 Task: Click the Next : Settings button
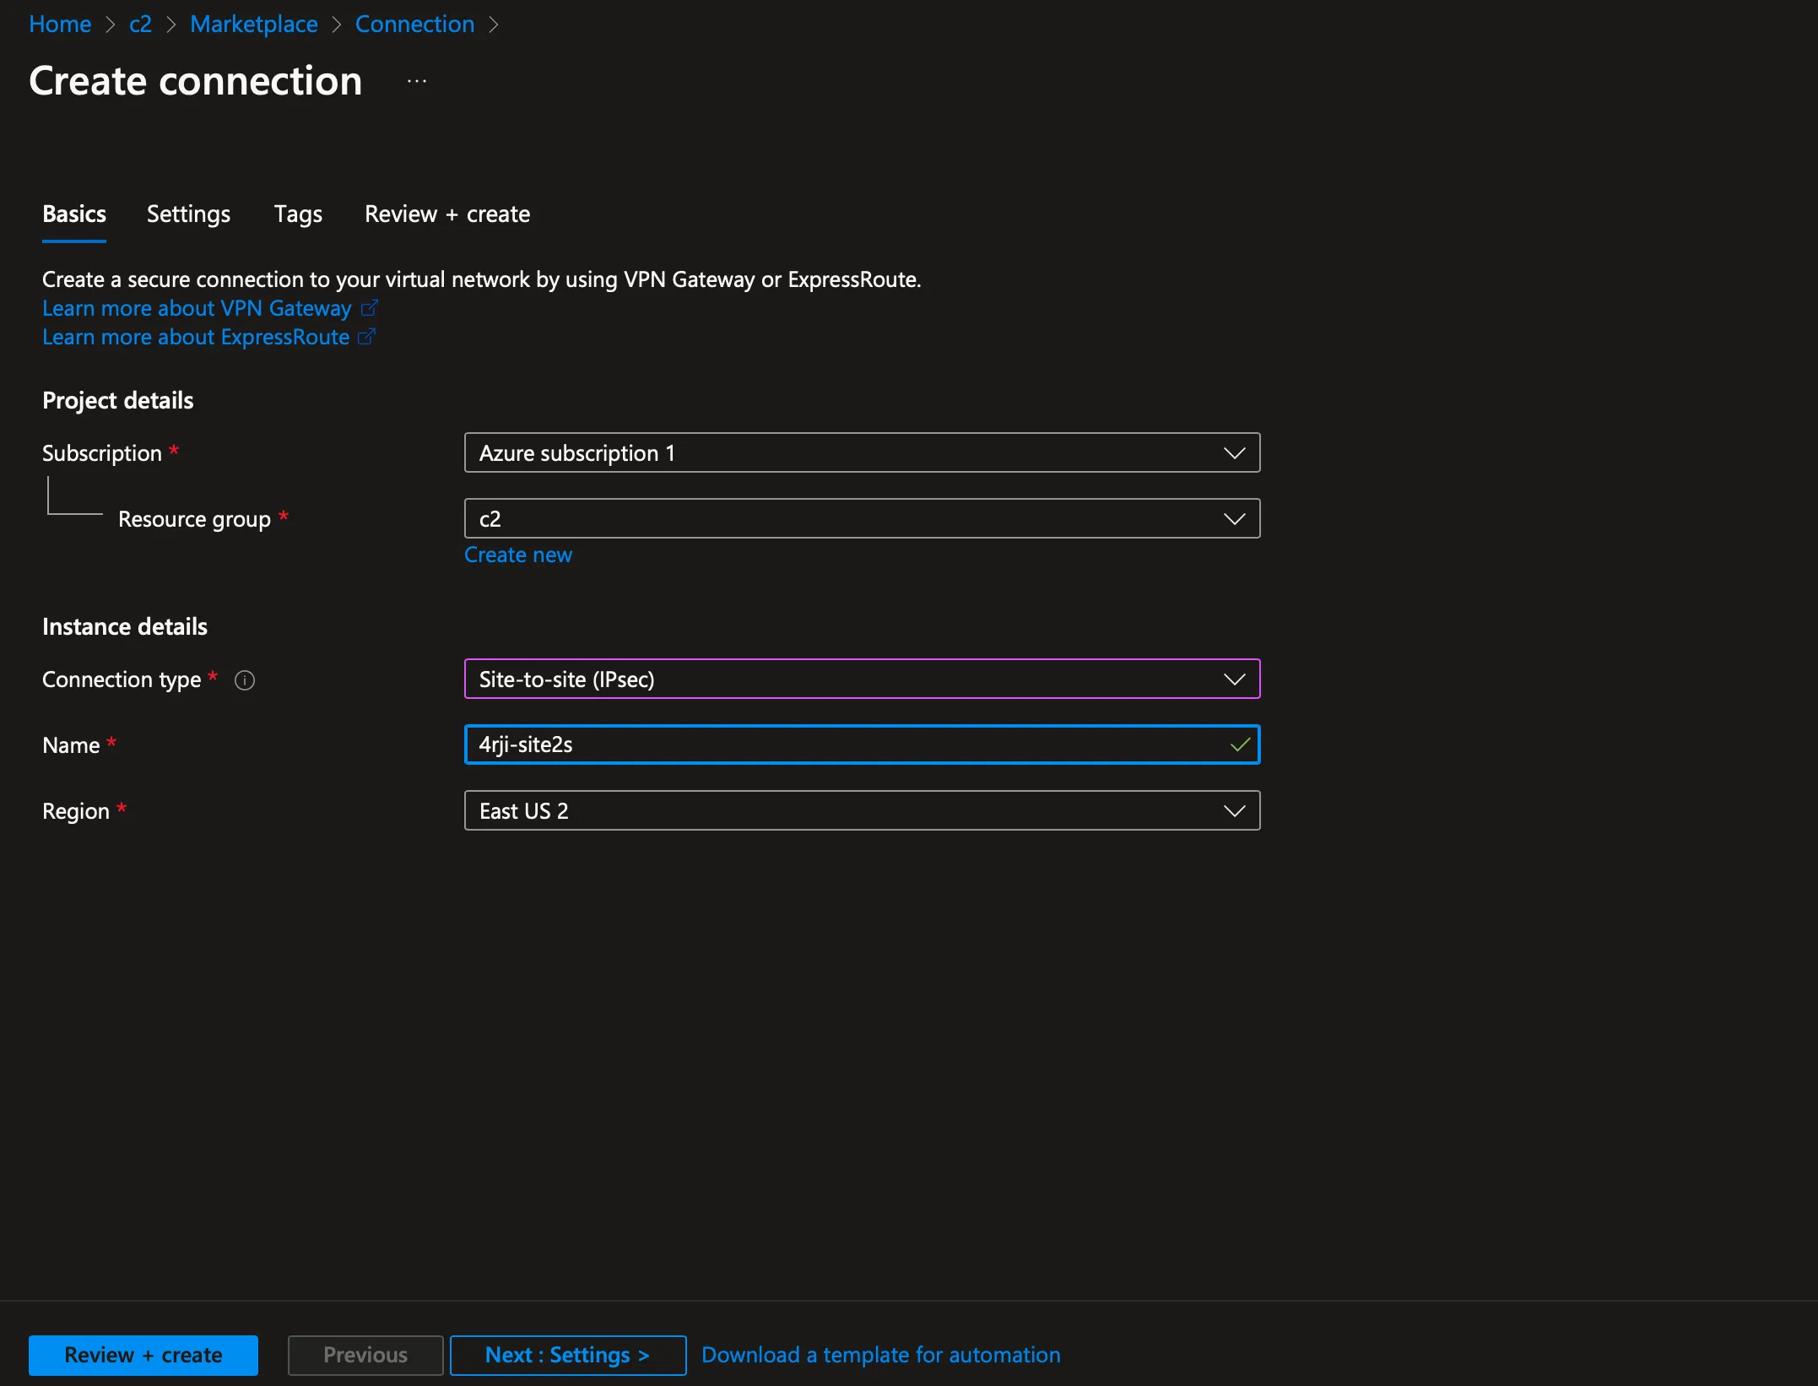click(x=567, y=1355)
